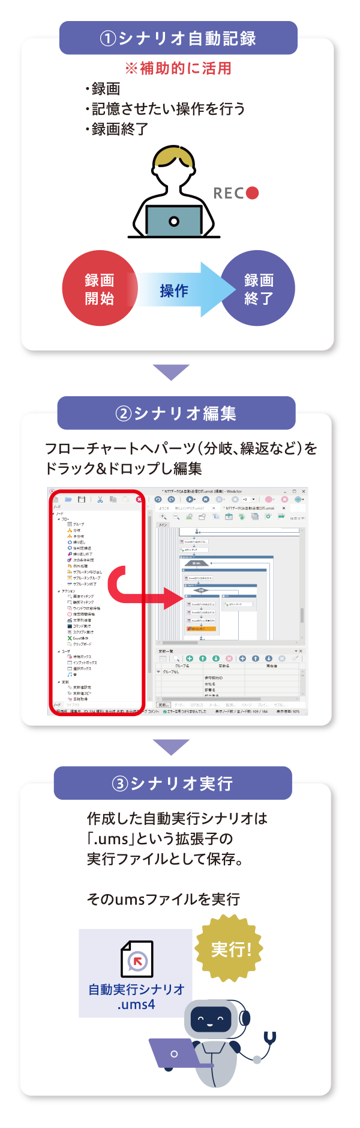The image size is (360, 1128).
Task: Click the zoom out magnifier icon
Action: click(176, 516)
